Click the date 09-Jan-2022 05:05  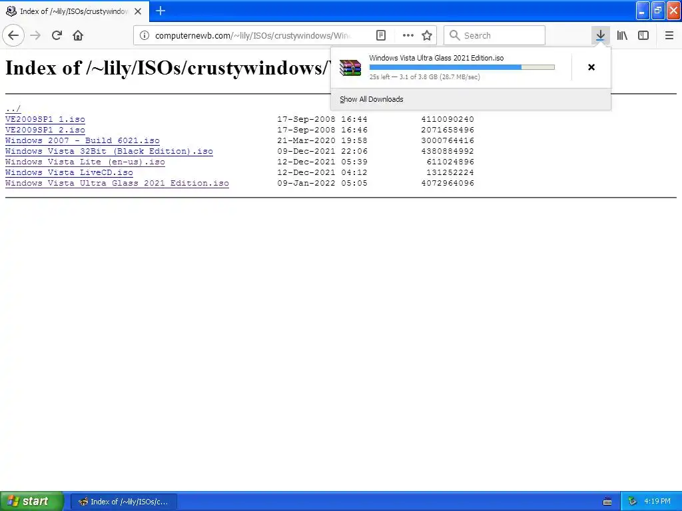[x=322, y=183]
